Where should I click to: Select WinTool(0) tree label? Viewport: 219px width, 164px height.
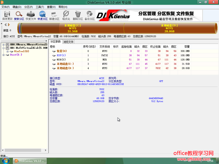pyautogui.click(x=22, y=51)
